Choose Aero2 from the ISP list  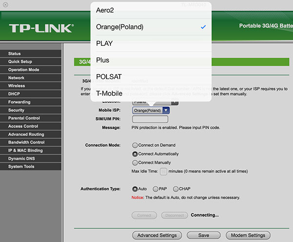151,10
